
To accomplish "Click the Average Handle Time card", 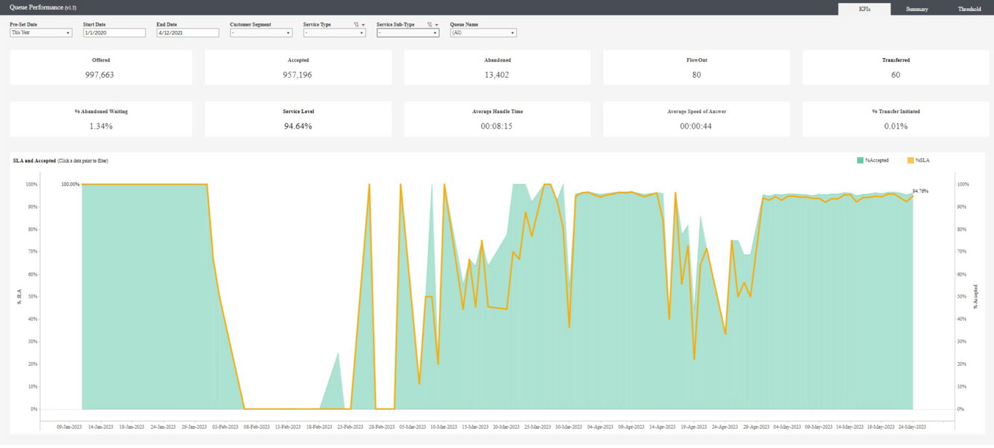I will pyautogui.click(x=498, y=119).
